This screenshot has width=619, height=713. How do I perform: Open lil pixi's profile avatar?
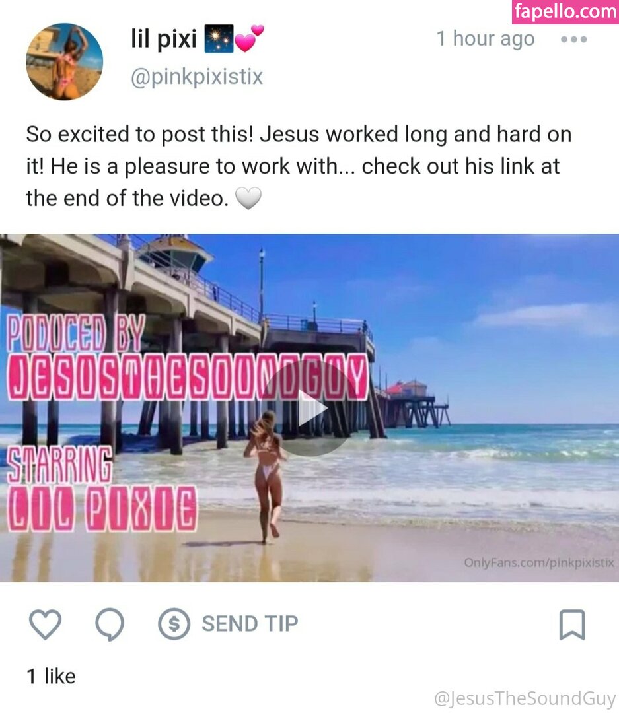tap(64, 62)
